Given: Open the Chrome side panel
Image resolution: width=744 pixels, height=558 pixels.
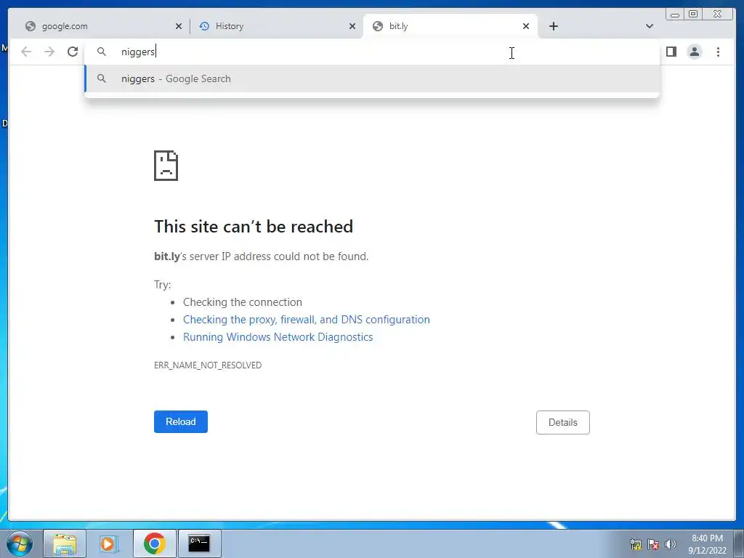Looking at the screenshot, I should click(x=671, y=52).
